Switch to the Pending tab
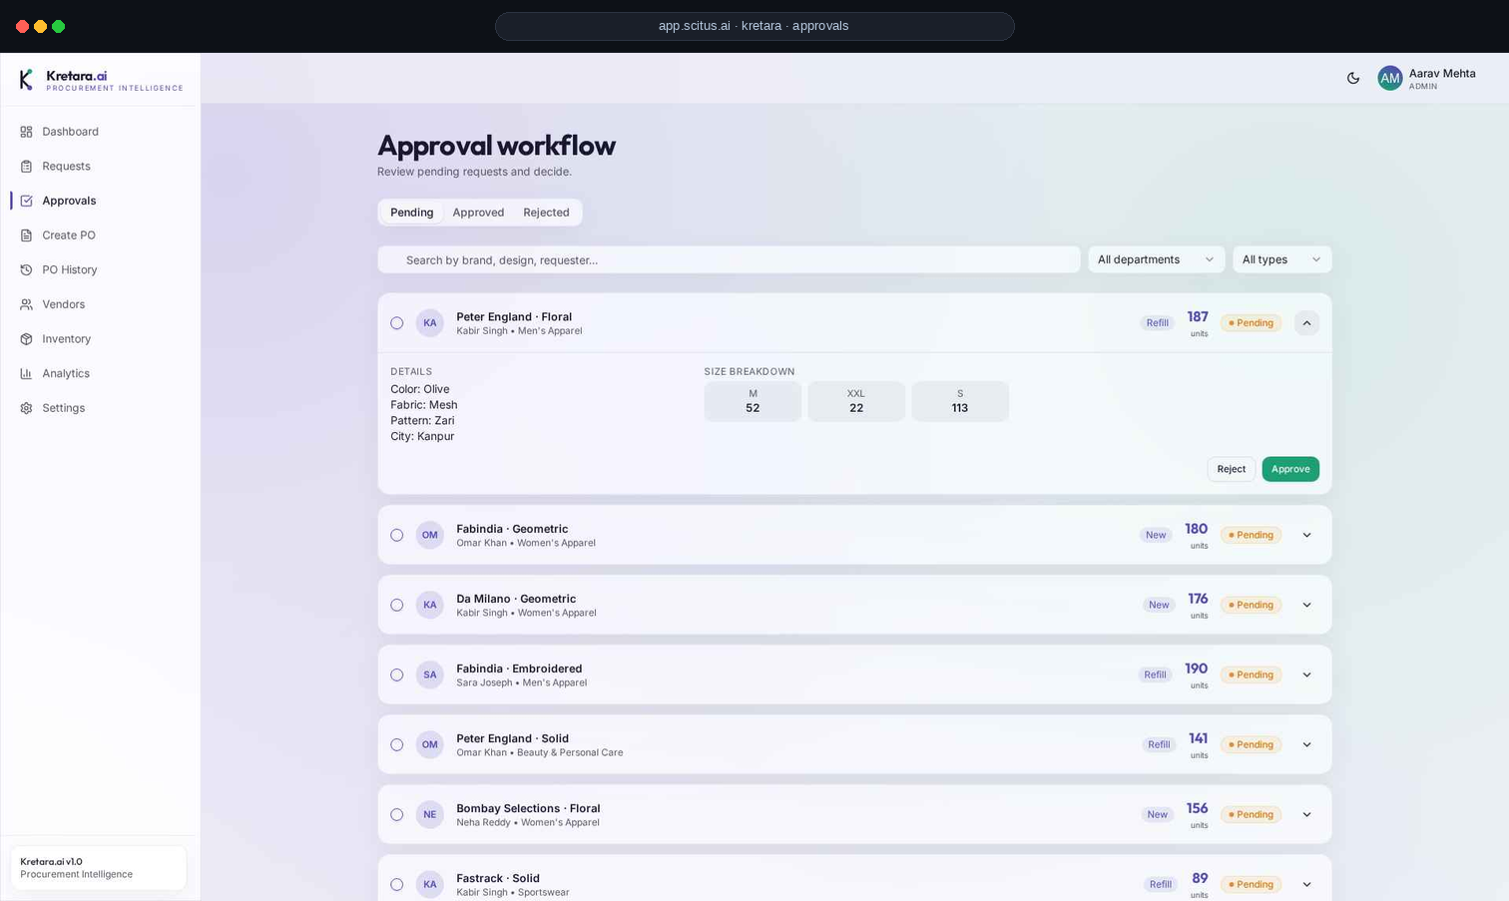The image size is (1509, 901). tap(411, 213)
